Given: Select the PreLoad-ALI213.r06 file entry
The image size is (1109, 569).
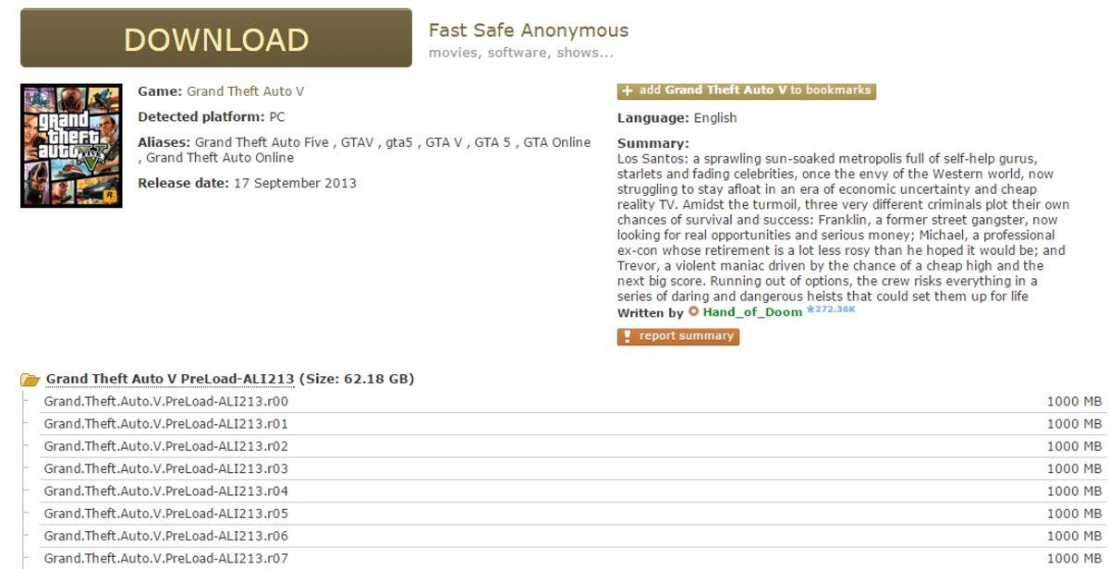Looking at the screenshot, I should [x=166, y=536].
